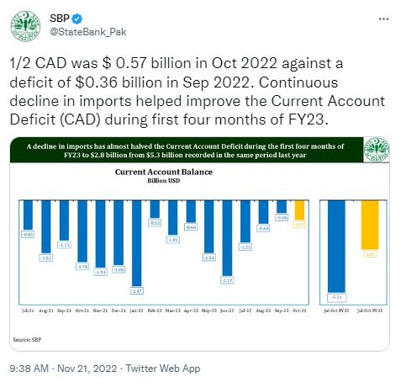Click the Source: SBP caption

[x=27, y=340]
